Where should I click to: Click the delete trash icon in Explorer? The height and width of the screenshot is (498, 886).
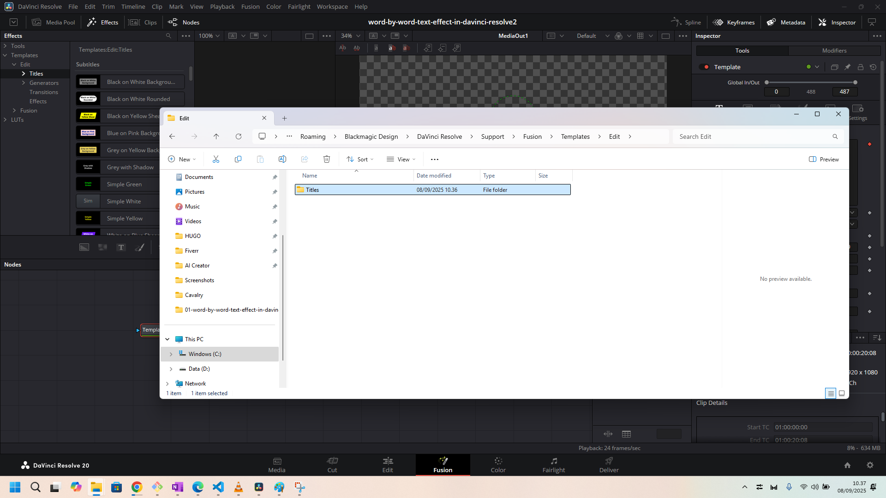click(327, 159)
